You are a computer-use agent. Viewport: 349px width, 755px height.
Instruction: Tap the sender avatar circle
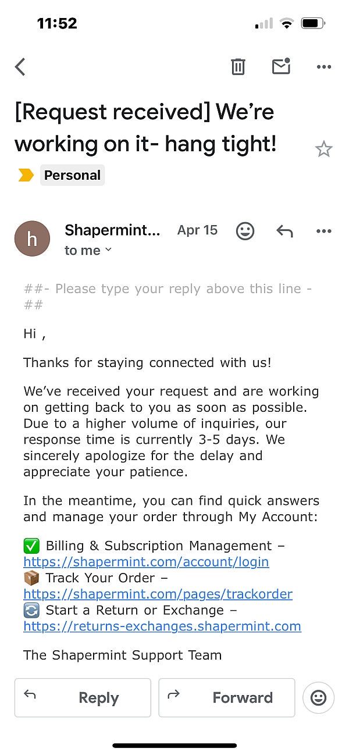(x=32, y=238)
